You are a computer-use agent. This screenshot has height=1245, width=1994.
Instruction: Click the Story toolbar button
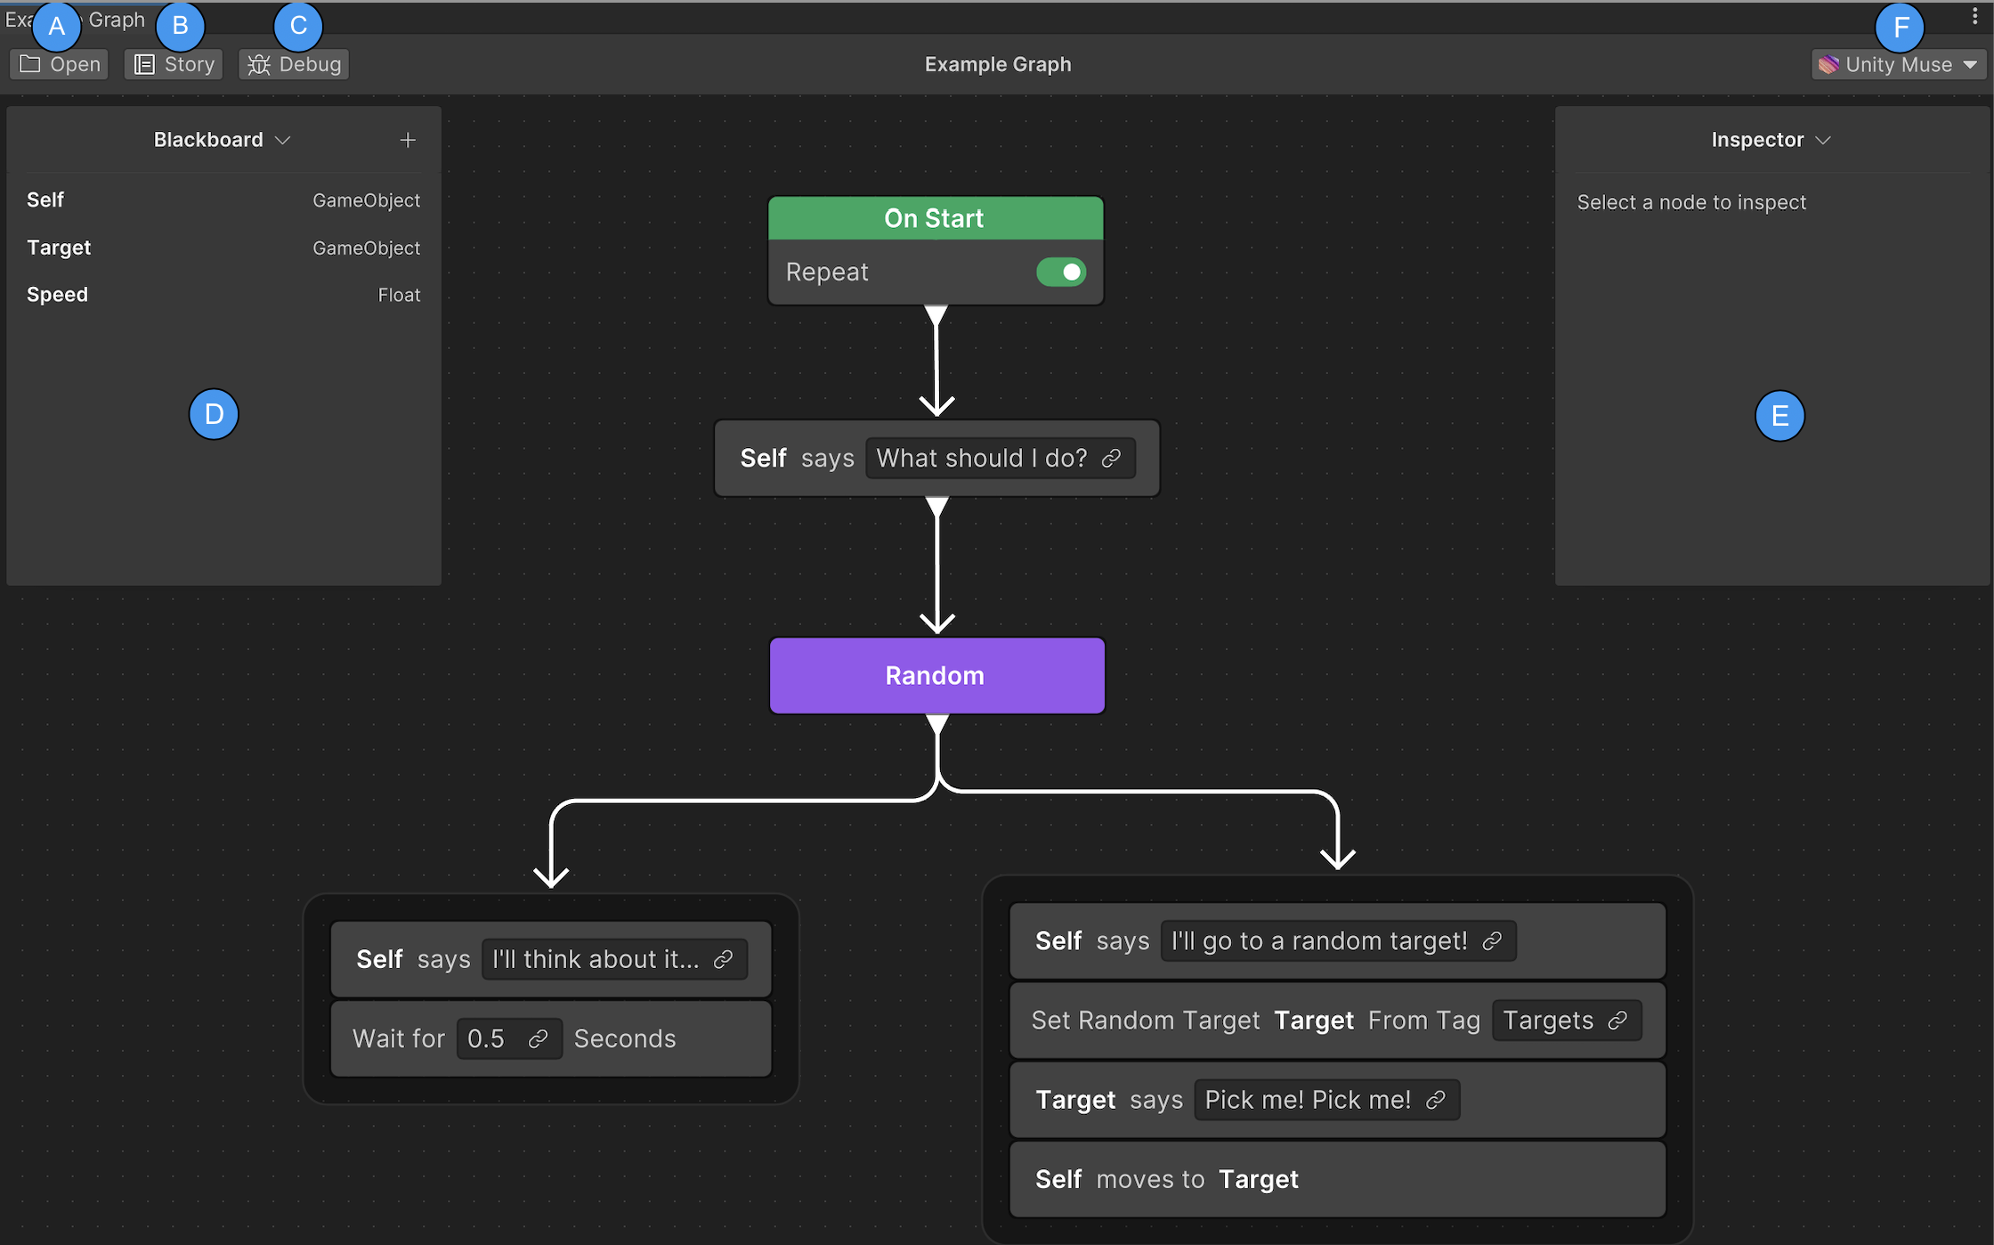(x=174, y=64)
